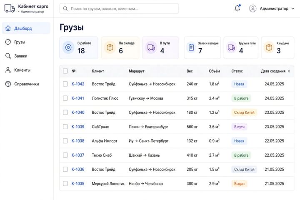Check the box for row К-1039
The image size is (300, 200).
(65, 127)
